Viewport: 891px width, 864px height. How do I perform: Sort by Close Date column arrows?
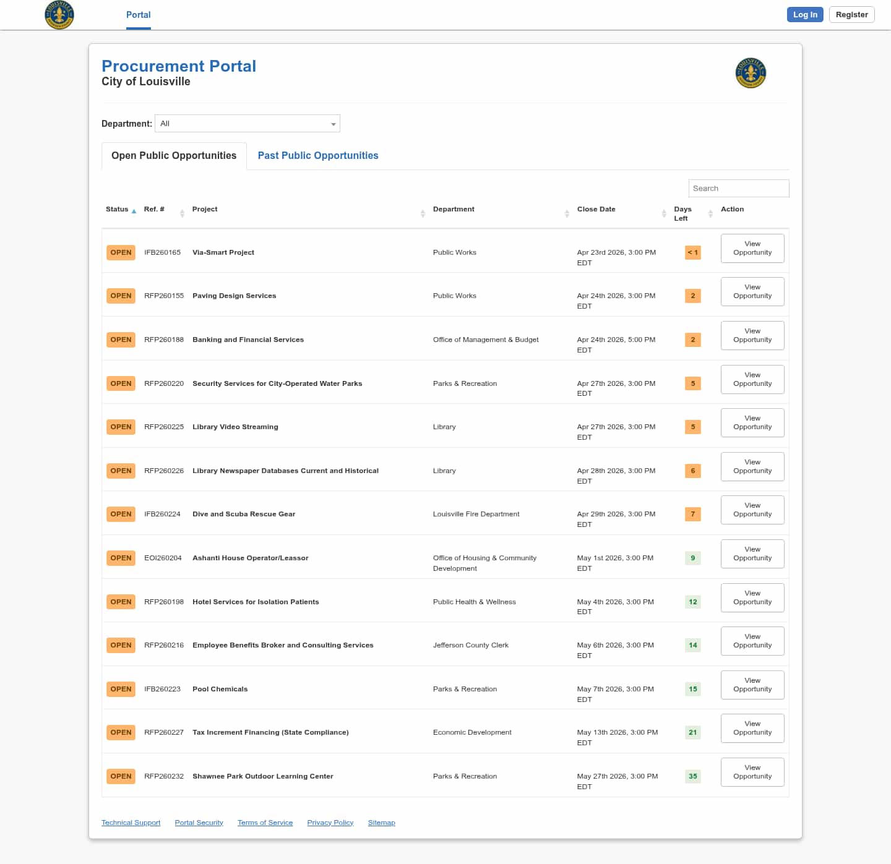pos(664,213)
